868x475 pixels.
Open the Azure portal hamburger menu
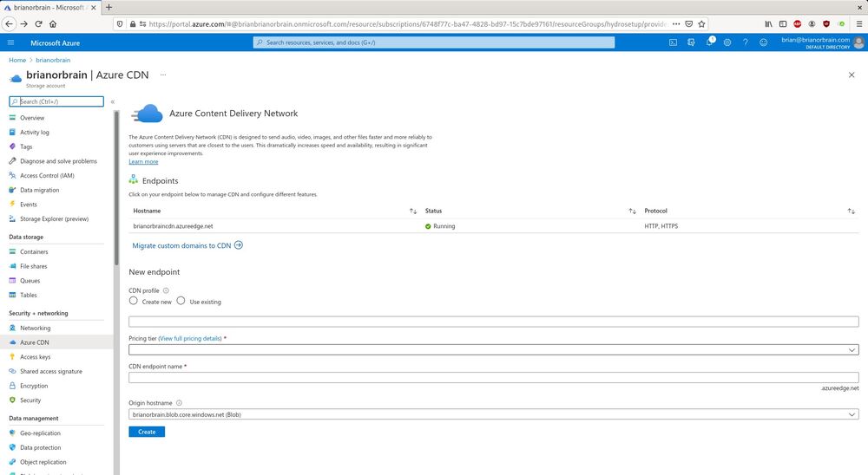11,42
